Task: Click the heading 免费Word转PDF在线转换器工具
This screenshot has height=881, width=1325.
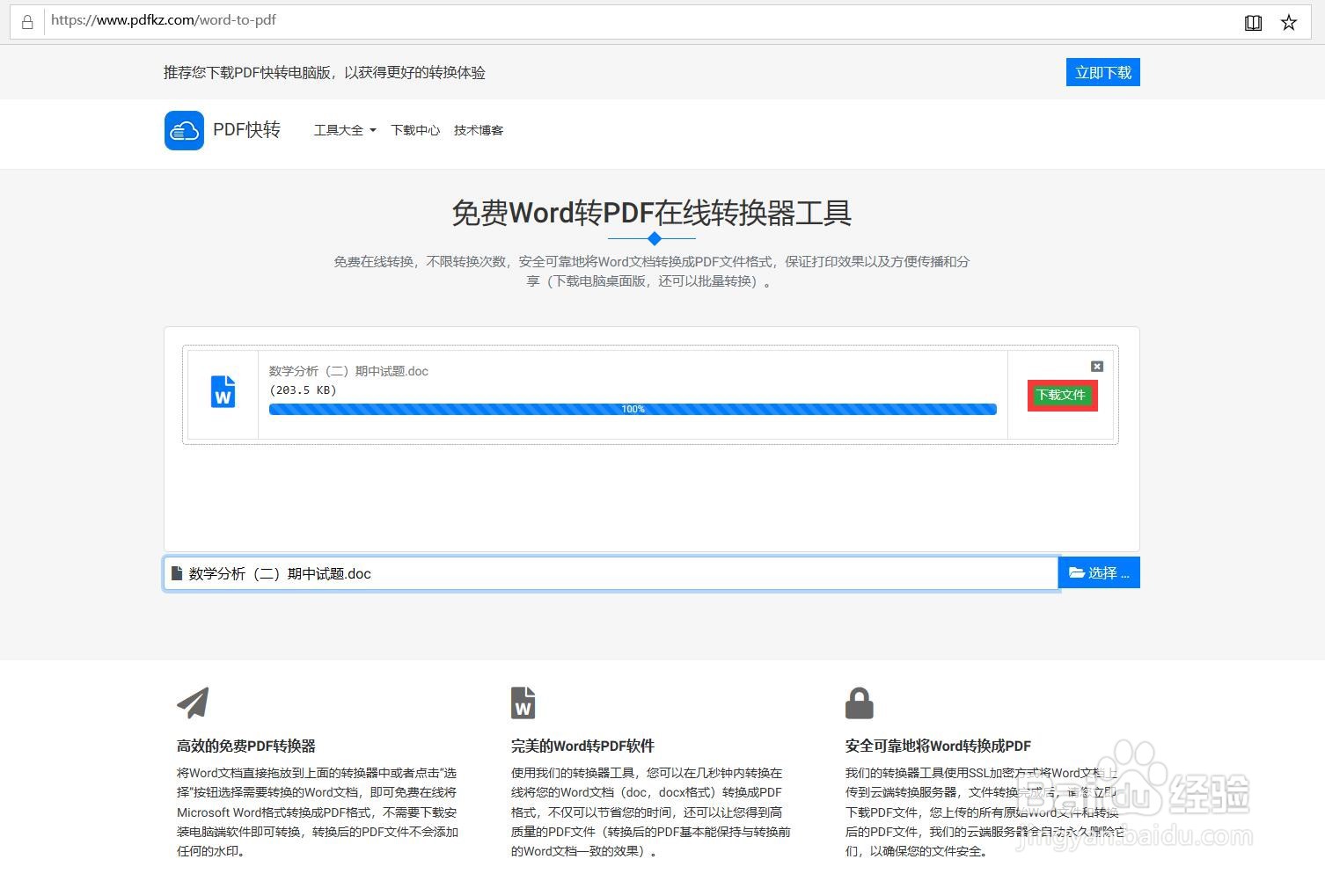Action: 652,213
